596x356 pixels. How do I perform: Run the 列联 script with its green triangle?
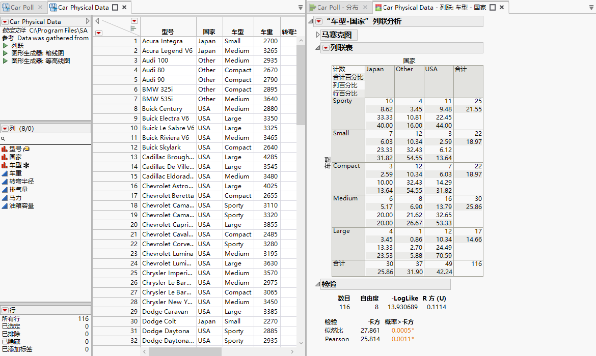(6, 45)
